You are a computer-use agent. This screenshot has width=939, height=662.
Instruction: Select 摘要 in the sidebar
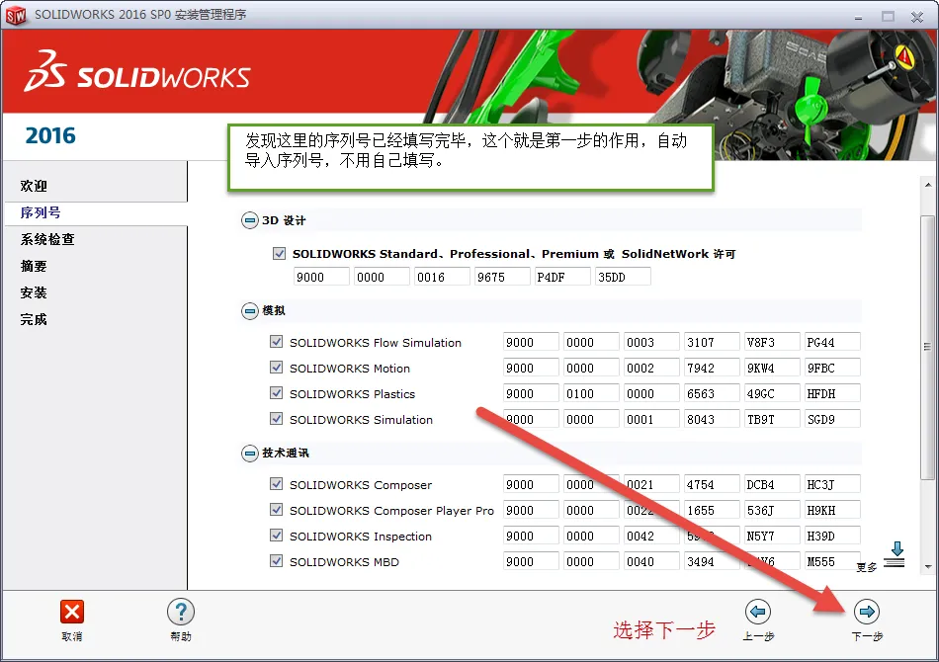coord(34,266)
